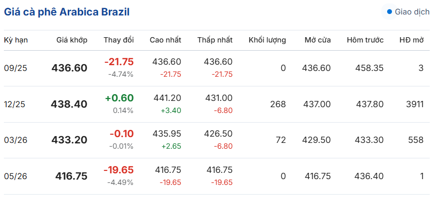Screen dimensions: 436x197
Task: Click the Thấp nhất column header
Action: pyautogui.click(x=215, y=40)
